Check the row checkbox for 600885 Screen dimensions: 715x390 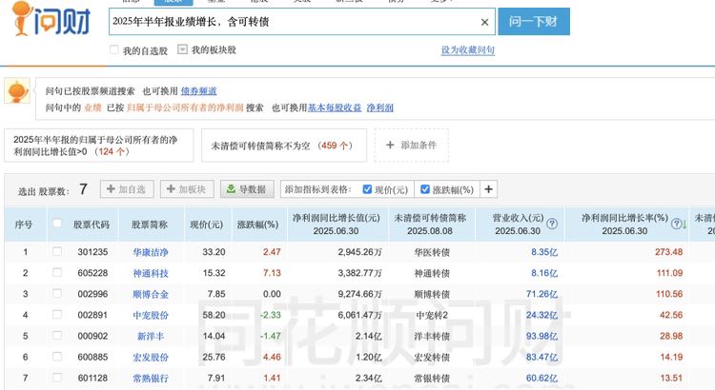(x=57, y=357)
